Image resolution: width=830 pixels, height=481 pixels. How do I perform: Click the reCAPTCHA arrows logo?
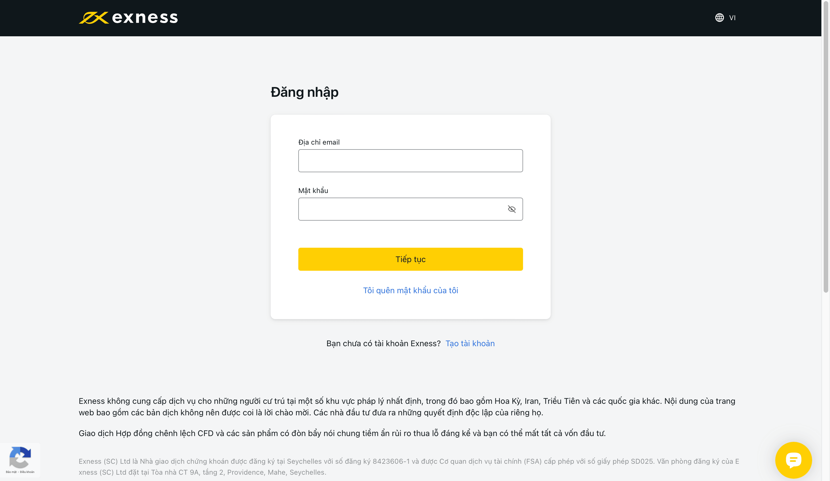20,457
